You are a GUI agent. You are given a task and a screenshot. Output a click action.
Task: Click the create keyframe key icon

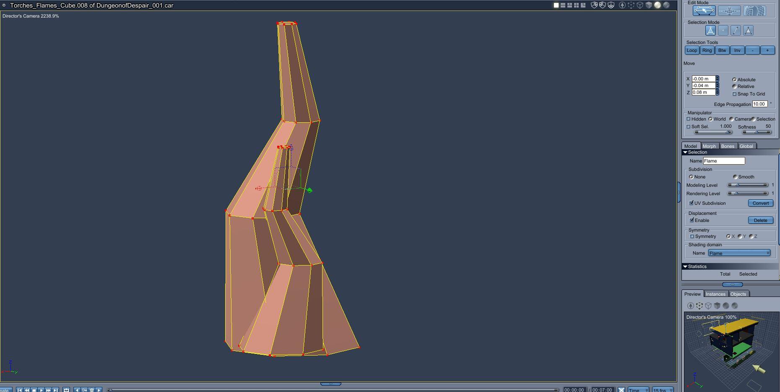point(84,389)
